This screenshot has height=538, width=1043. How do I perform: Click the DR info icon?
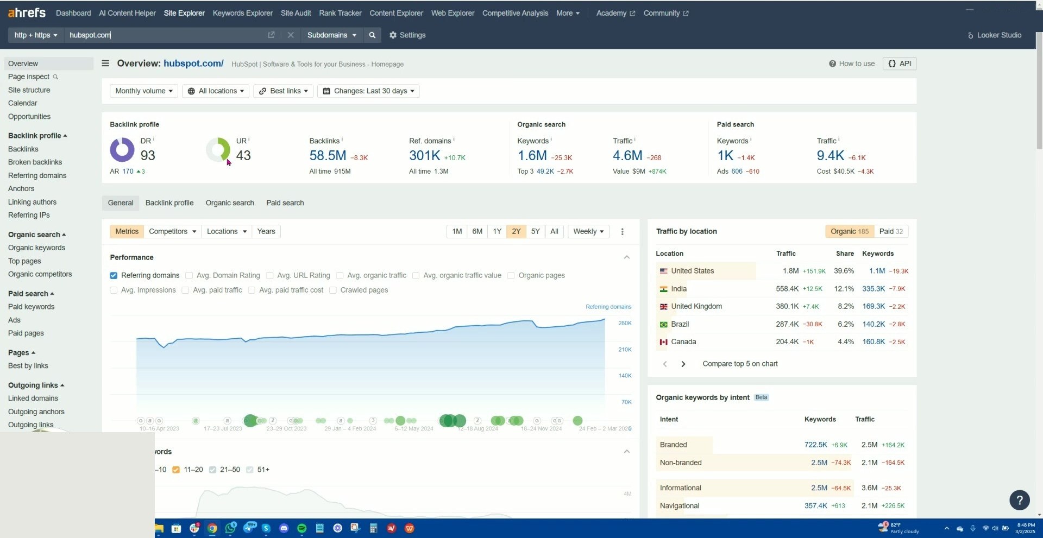click(x=154, y=139)
